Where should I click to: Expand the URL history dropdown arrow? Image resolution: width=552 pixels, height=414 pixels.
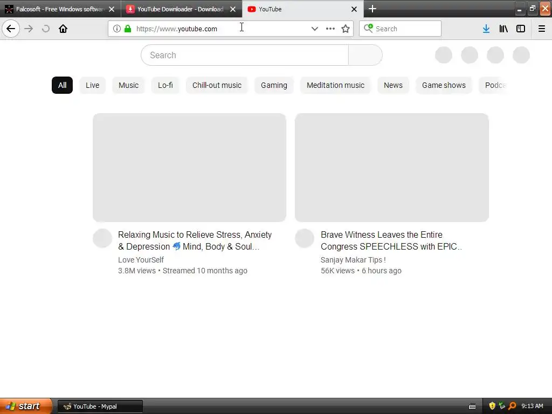coord(315,29)
